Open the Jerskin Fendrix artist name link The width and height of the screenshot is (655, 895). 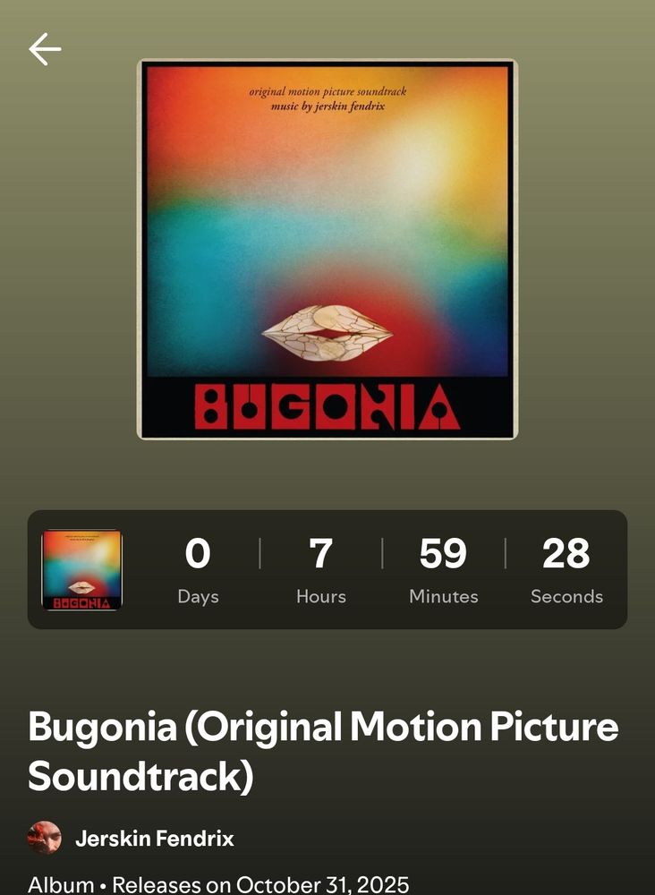[155, 839]
